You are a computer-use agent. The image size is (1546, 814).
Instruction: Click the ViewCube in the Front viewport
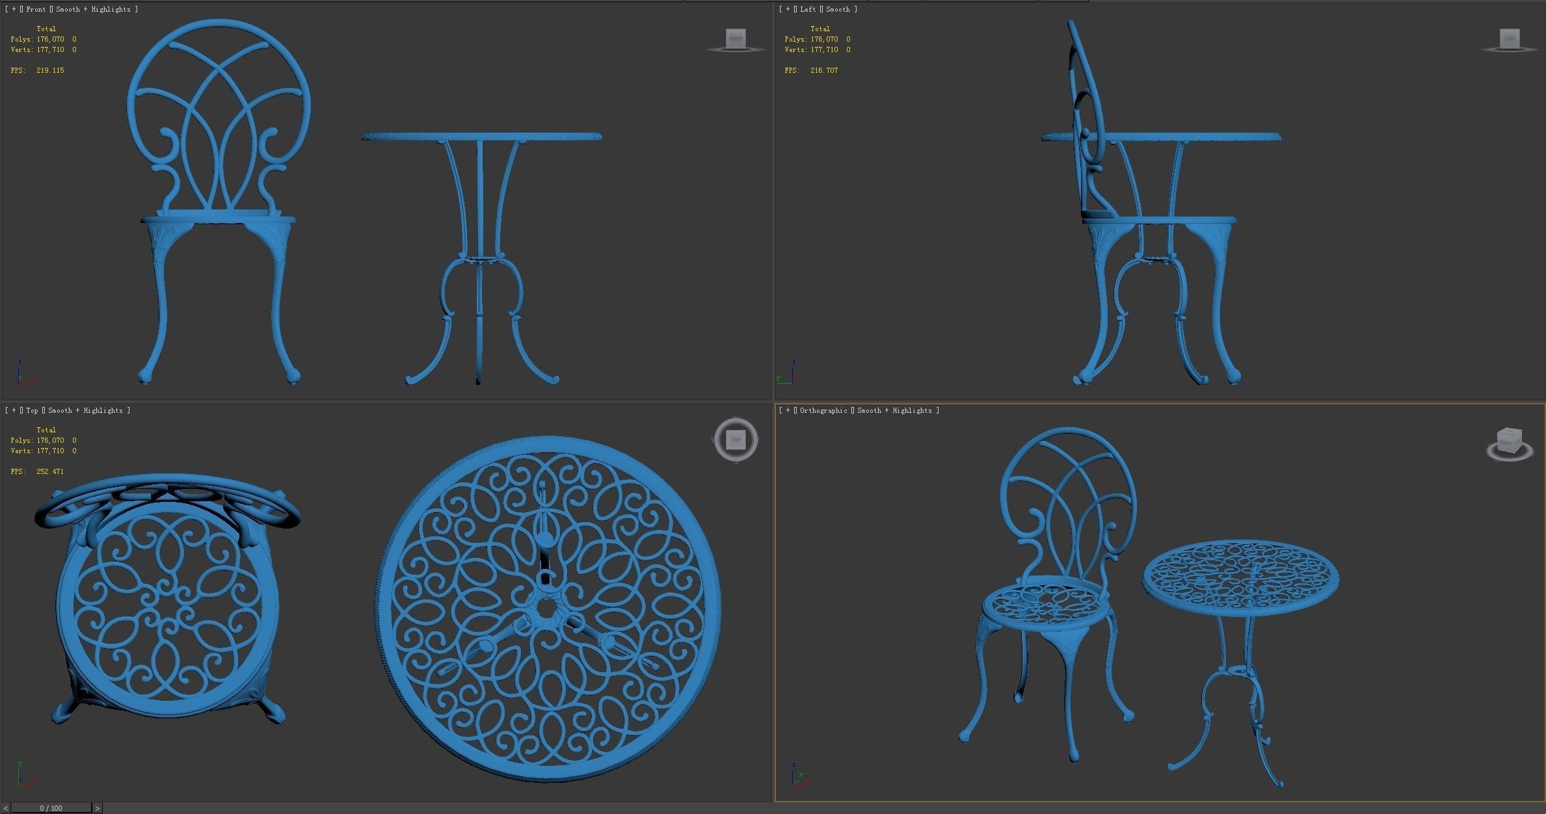click(736, 40)
